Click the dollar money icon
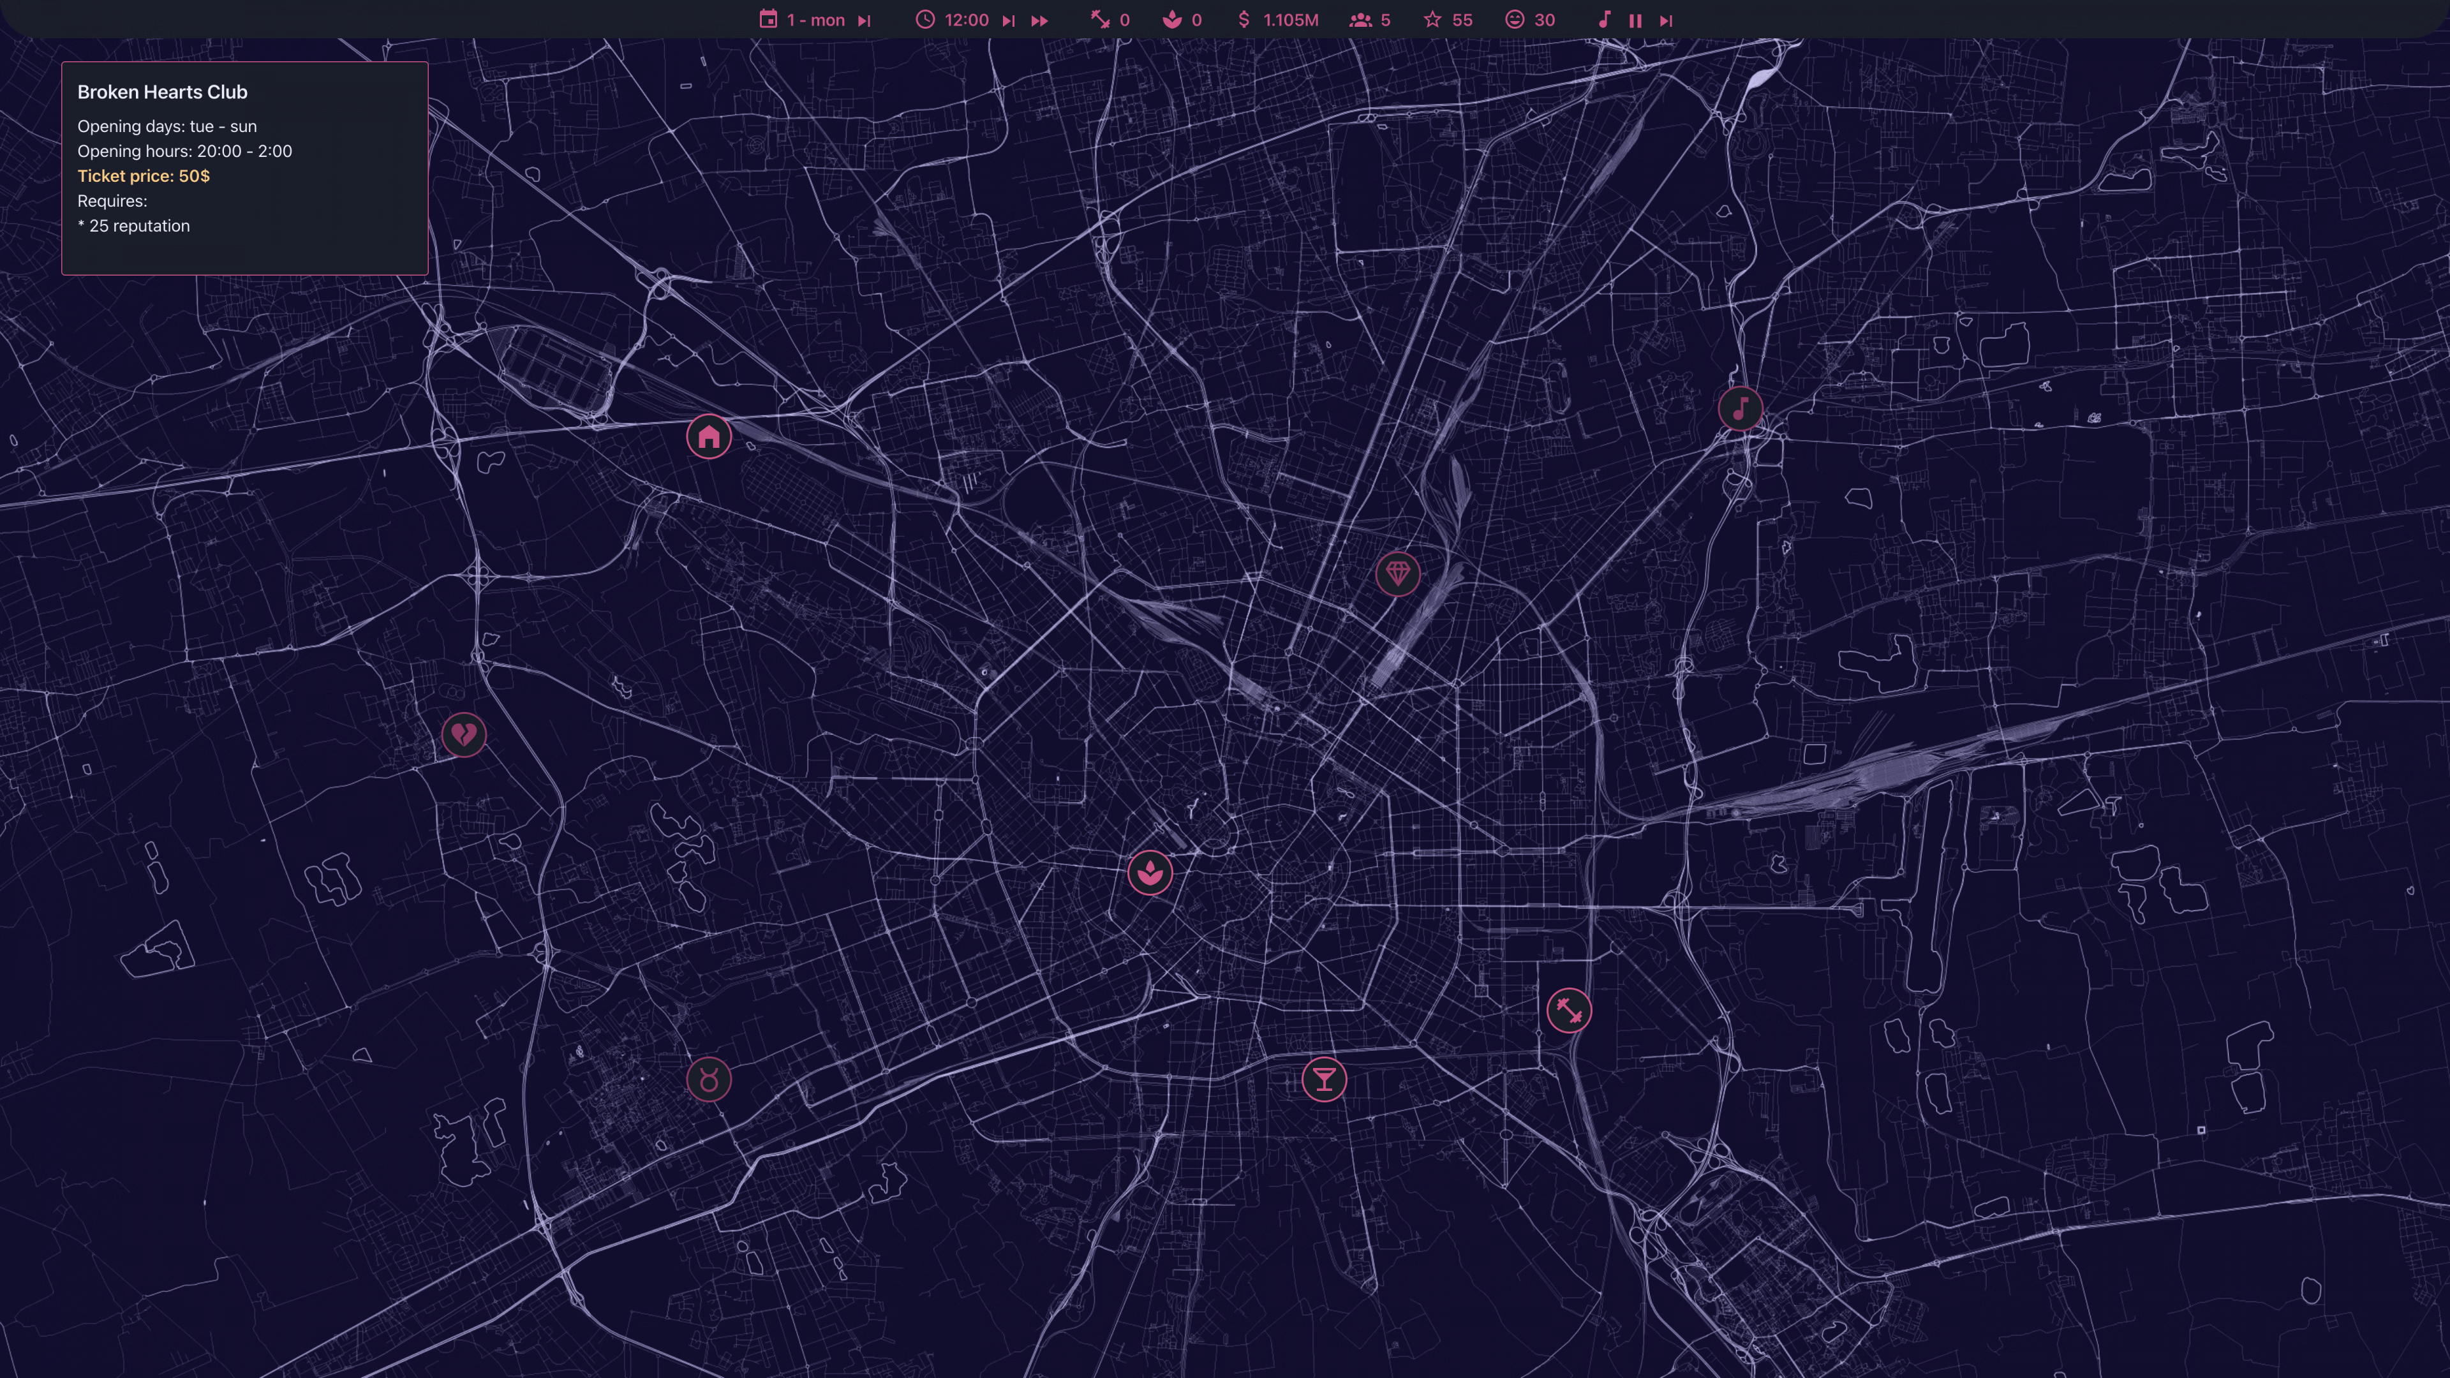The image size is (2450, 1378). [1244, 19]
